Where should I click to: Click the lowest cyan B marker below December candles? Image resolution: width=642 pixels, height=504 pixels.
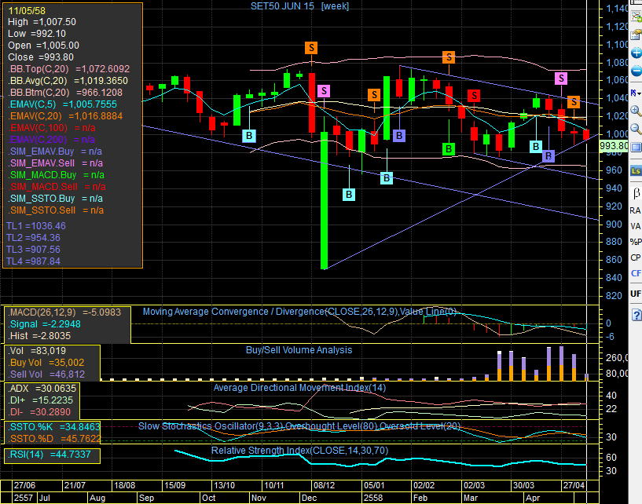point(348,195)
